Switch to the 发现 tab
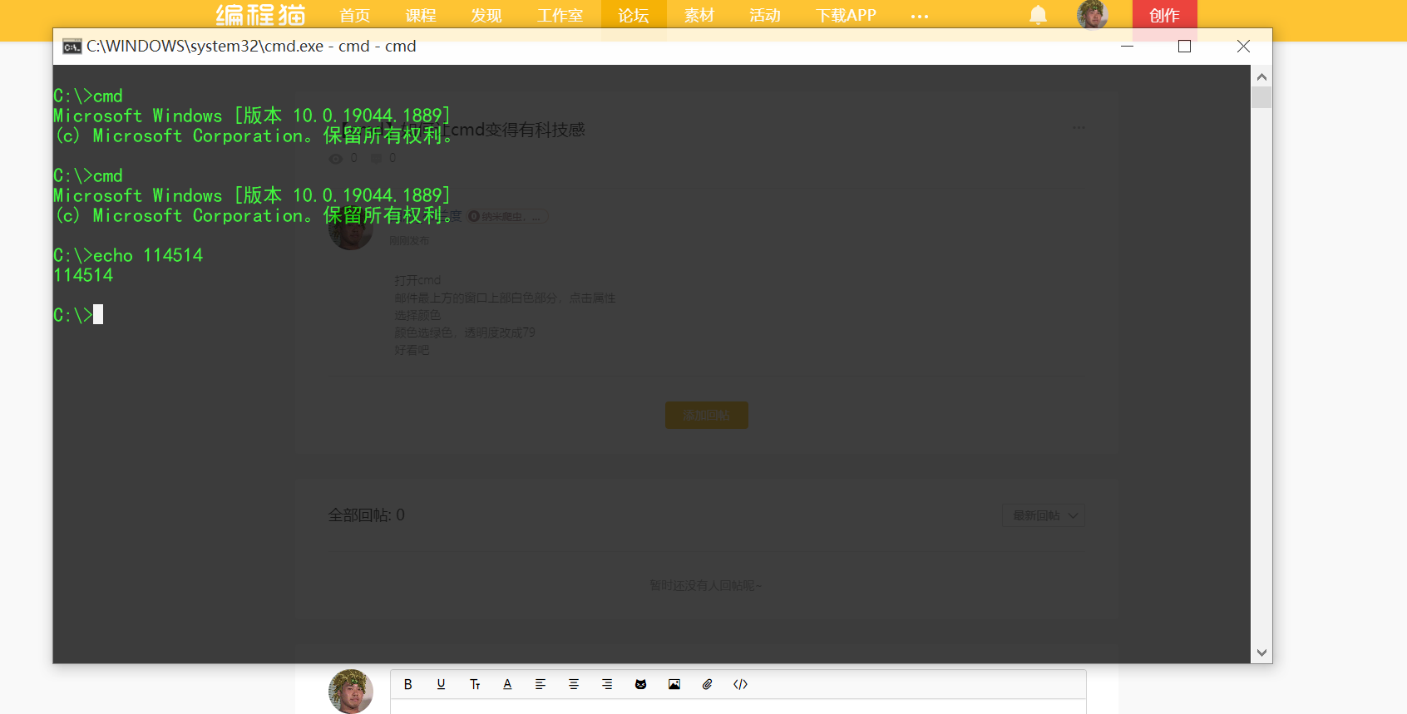 pyautogui.click(x=486, y=16)
